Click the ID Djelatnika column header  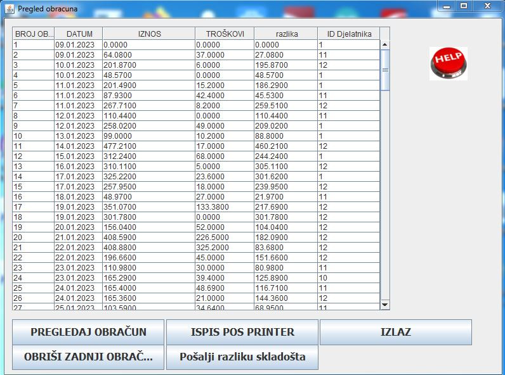[x=349, y=34]
